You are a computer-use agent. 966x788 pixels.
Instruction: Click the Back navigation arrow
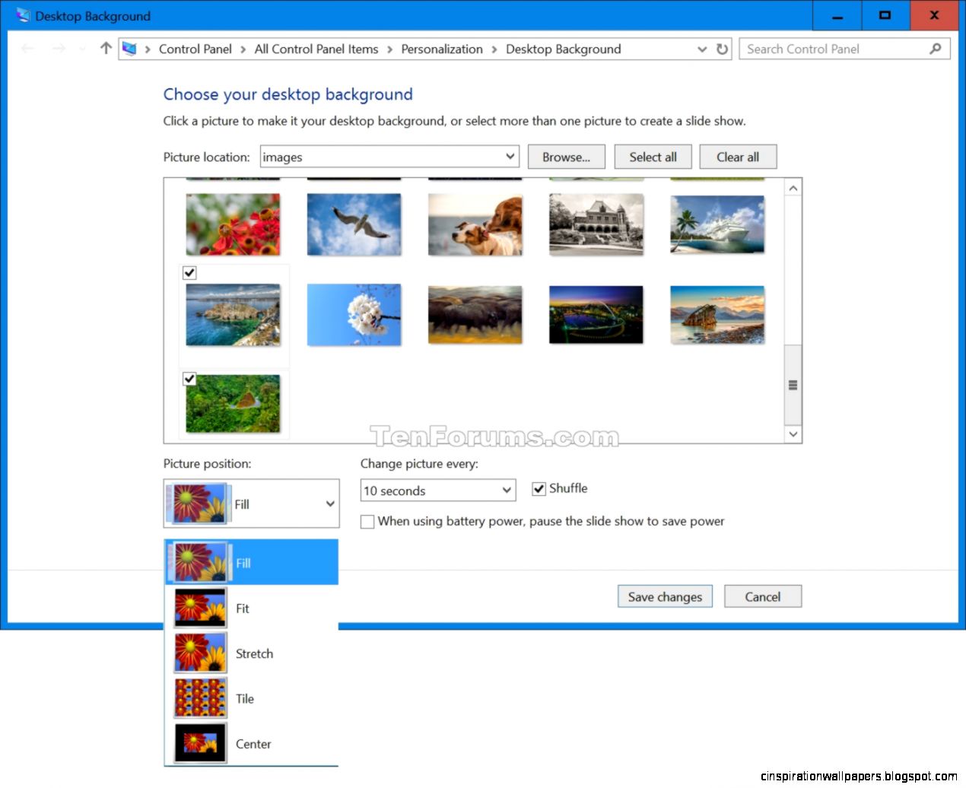28,49
